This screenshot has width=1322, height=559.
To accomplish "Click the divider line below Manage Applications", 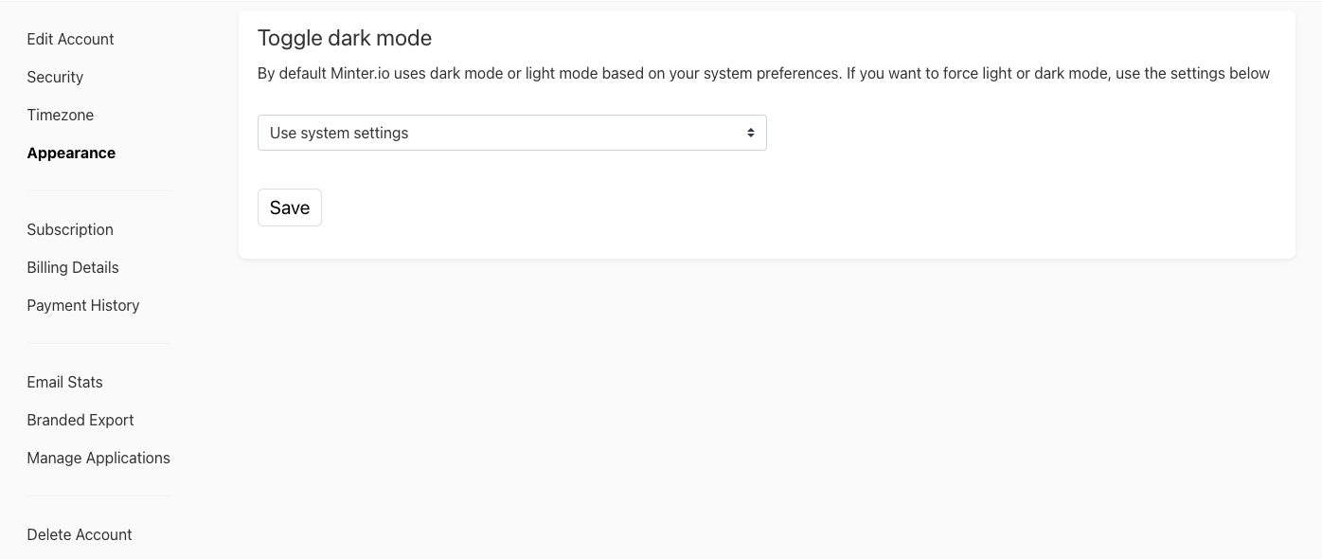I will point(98,496).
